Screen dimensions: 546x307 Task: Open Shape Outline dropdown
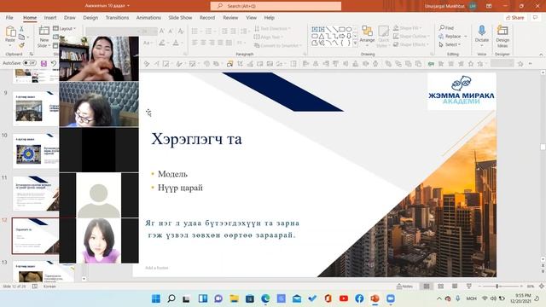pos(411,36)
